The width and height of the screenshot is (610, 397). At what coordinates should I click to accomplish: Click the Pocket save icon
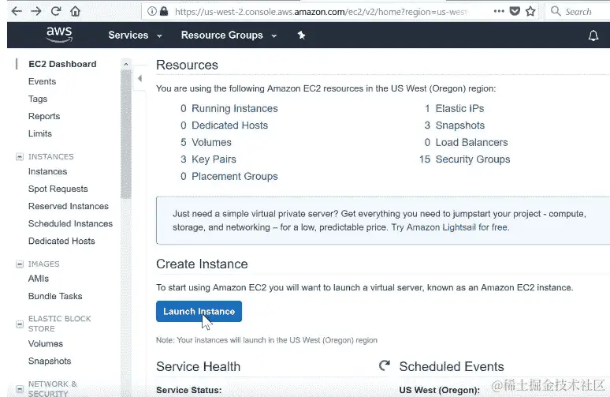pos(515,11)
